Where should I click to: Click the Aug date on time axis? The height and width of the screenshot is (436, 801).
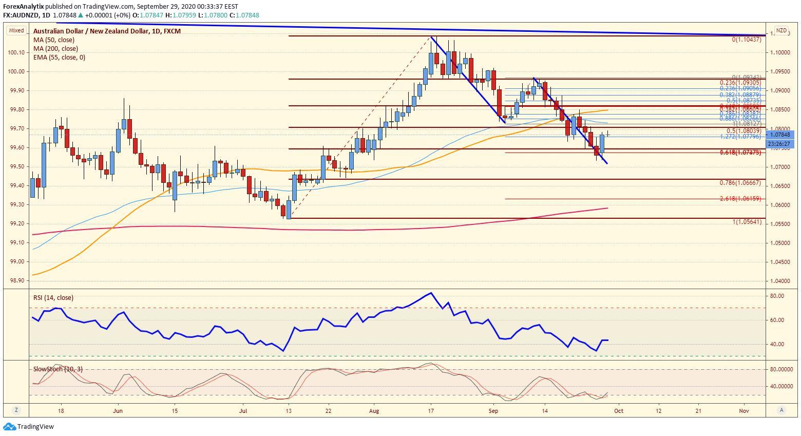374,410
